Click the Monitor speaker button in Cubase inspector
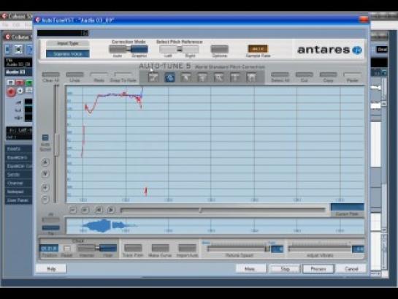Image resolution: width=398 pixels, height=299 pixels. coord(20,91)
